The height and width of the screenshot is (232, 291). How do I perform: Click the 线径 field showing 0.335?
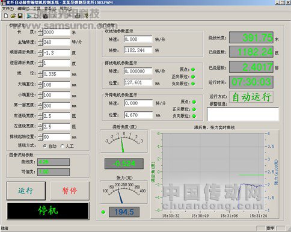(57, 74)
